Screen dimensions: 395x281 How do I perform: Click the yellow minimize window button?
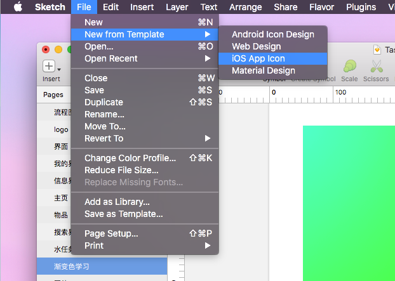58,49
